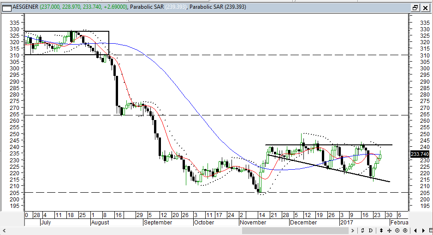The height and width of the screenshot is (235, 433).
Task: Click the left triangle to move chart back
Action: 415,230
